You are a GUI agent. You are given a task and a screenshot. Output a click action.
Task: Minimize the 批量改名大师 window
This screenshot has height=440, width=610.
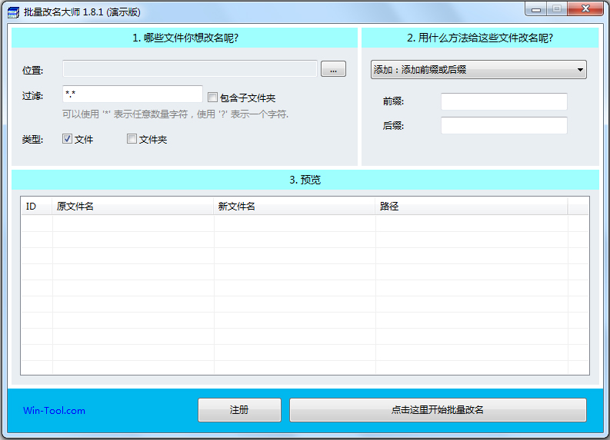(x=536, y=9)
